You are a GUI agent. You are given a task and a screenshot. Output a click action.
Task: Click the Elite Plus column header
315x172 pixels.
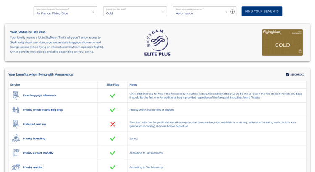click(113, 84)
